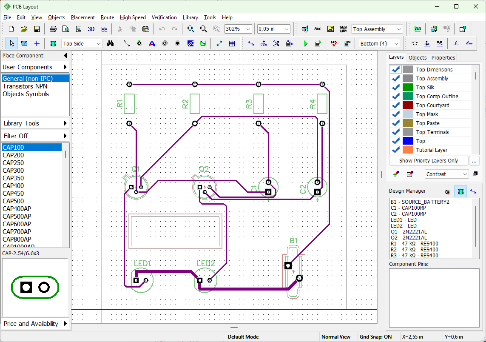Click the QR code icon
The height and width of the screenshot is (342, 486).
[343, 29]
